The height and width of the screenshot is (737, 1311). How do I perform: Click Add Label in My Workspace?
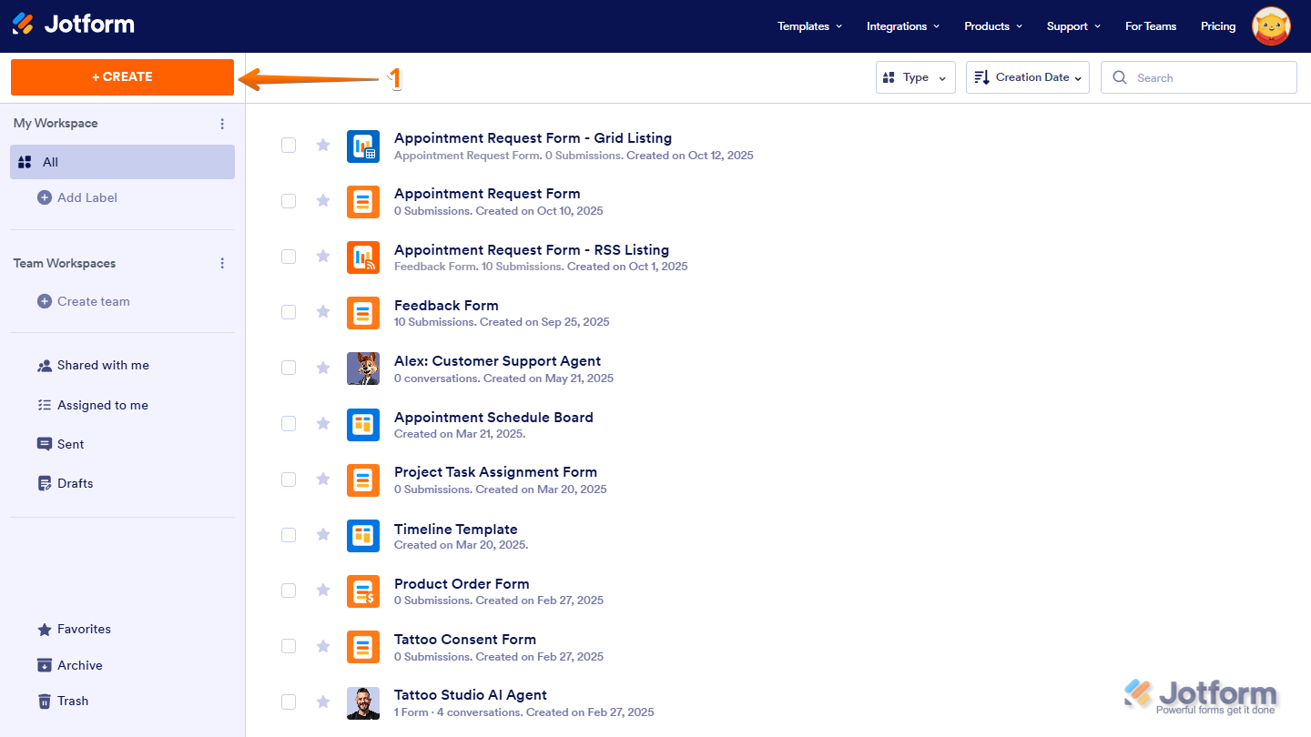[86, 197]
